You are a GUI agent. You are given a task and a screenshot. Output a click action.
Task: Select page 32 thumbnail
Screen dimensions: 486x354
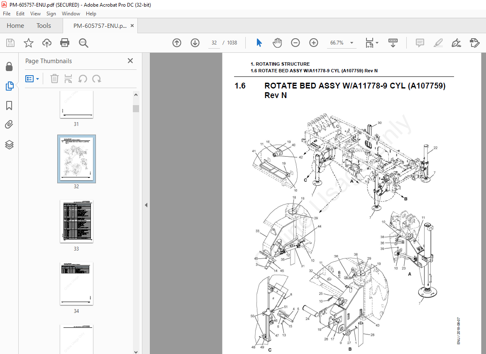coord(76,159)
